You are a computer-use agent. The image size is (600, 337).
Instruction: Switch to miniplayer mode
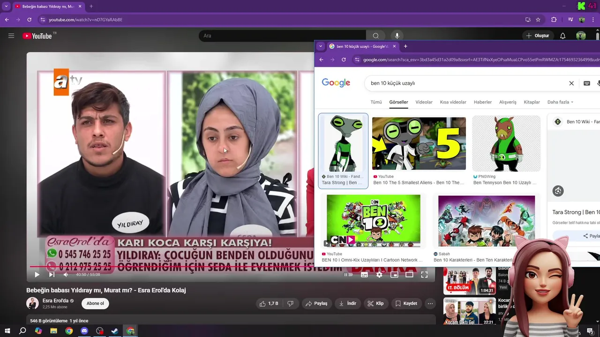[394, 275]
